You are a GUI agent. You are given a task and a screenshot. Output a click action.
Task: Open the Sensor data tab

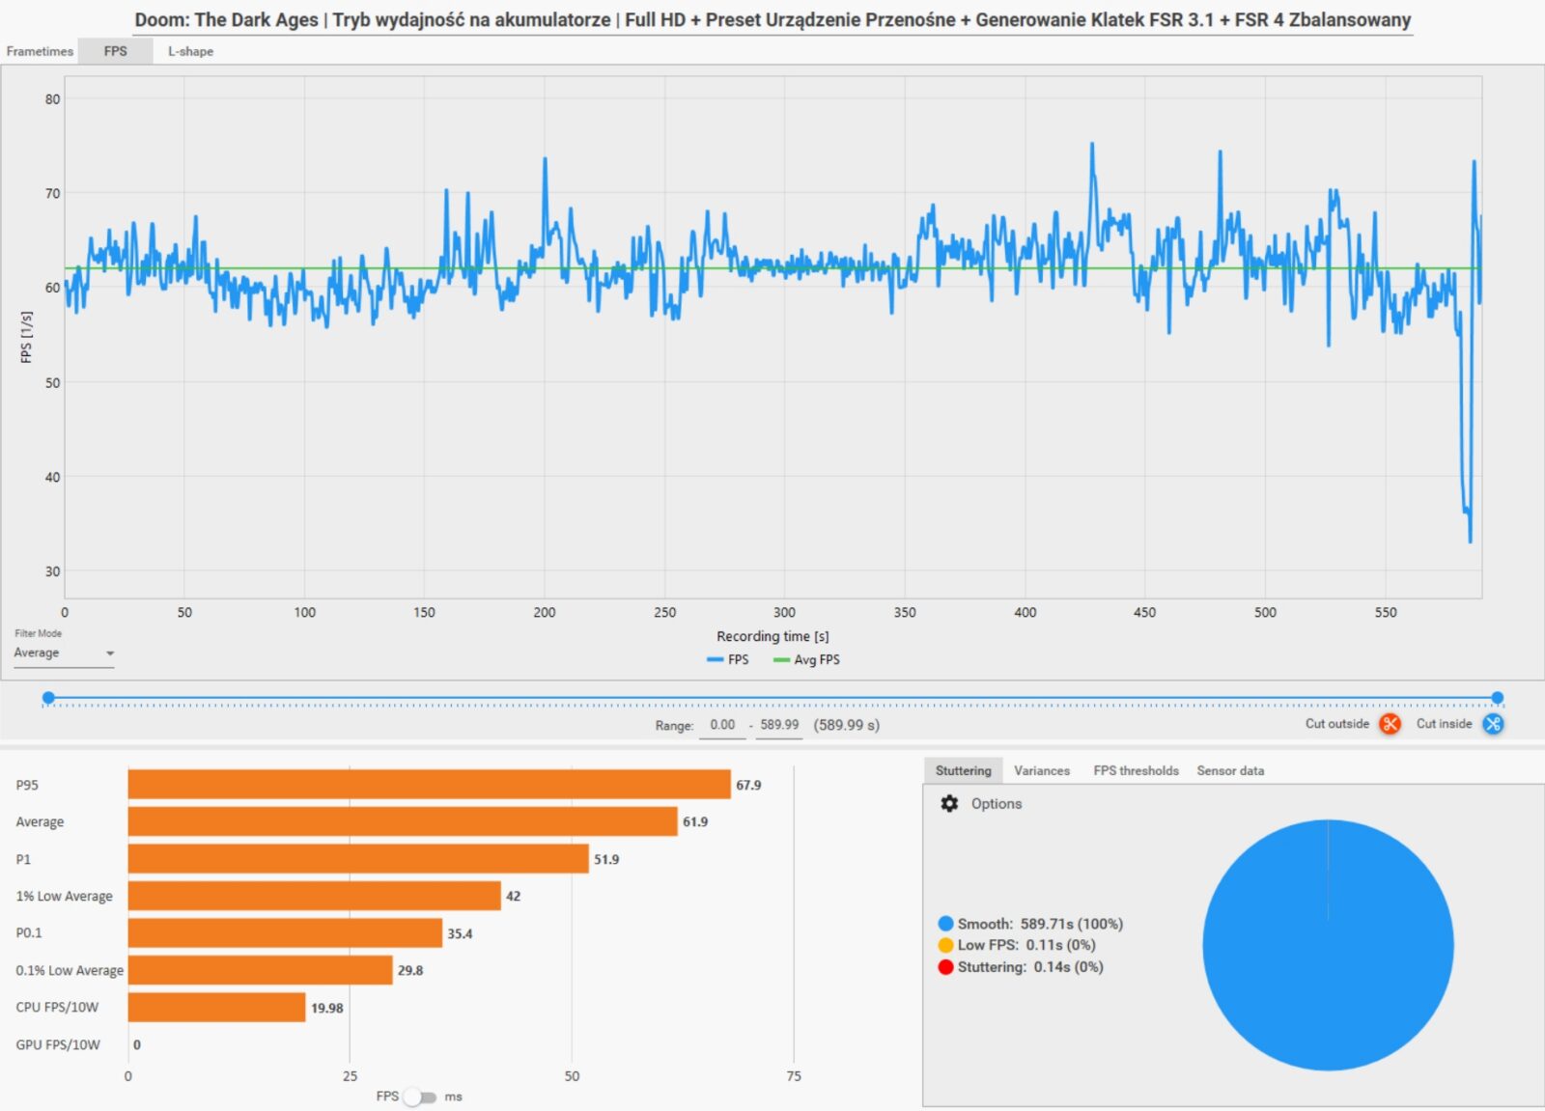pos(1229,770)
